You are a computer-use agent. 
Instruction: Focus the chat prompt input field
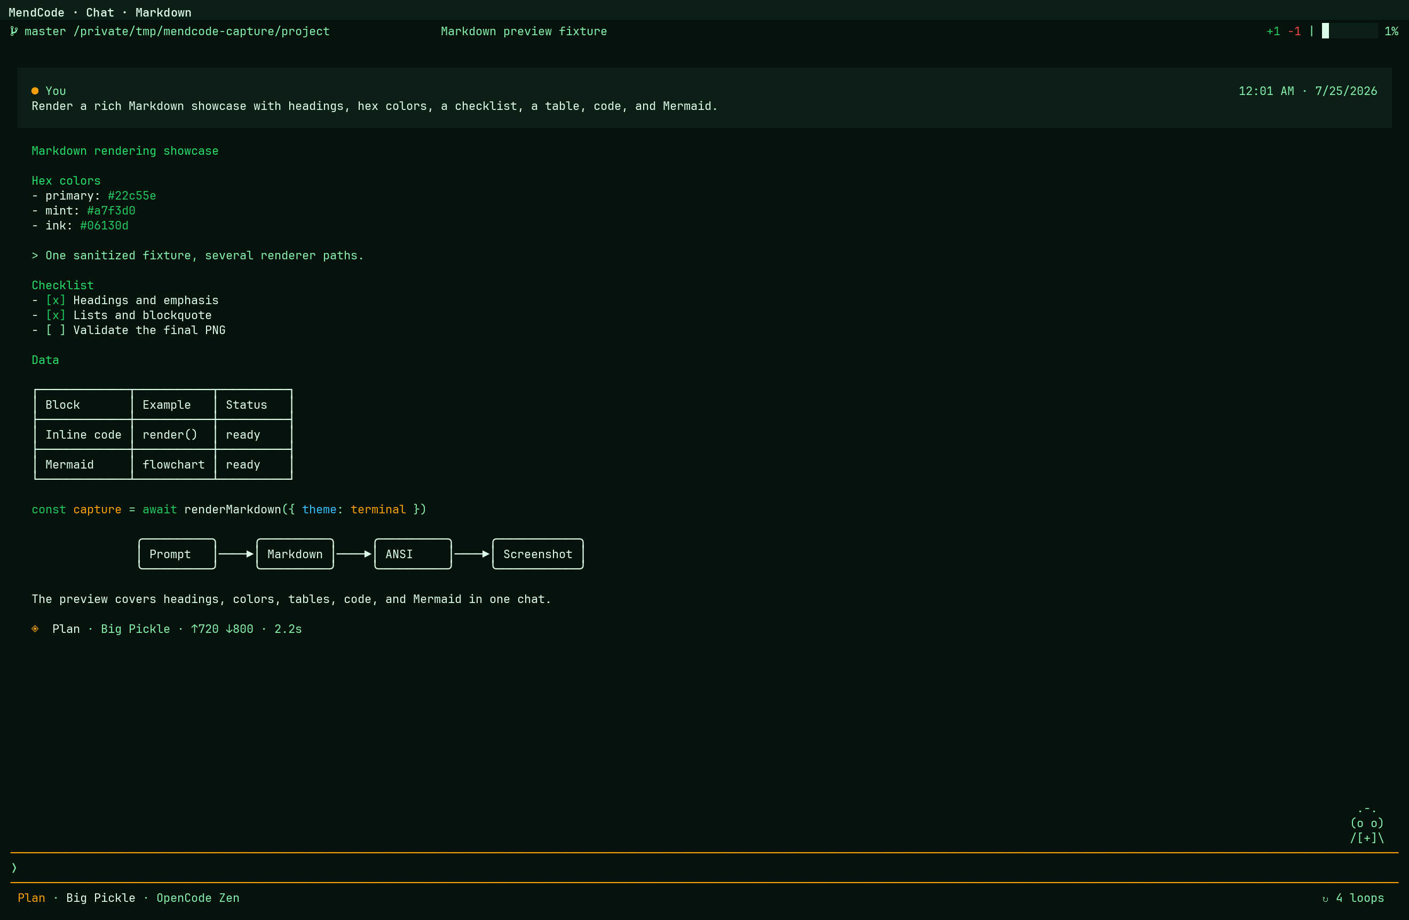pyautogui.click(x=704, y=868)
